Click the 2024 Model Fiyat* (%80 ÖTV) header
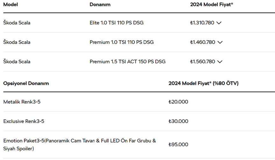 (x=203, y=83)
